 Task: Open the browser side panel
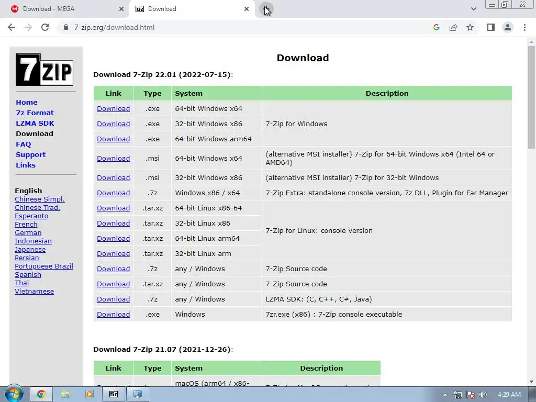[x=491, y=27]
